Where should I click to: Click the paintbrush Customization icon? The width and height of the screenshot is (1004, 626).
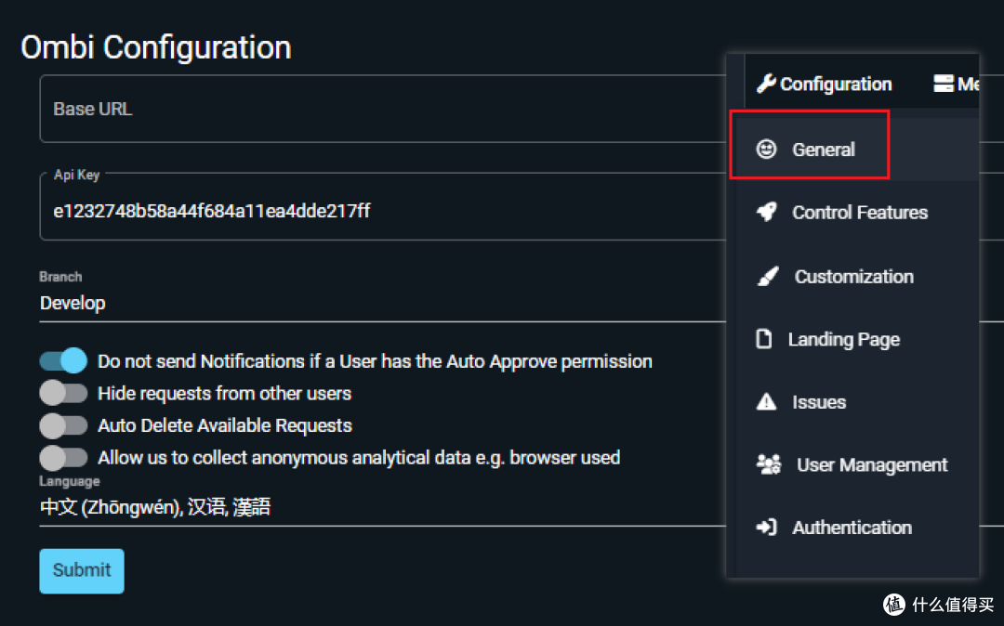click(767, 277)
